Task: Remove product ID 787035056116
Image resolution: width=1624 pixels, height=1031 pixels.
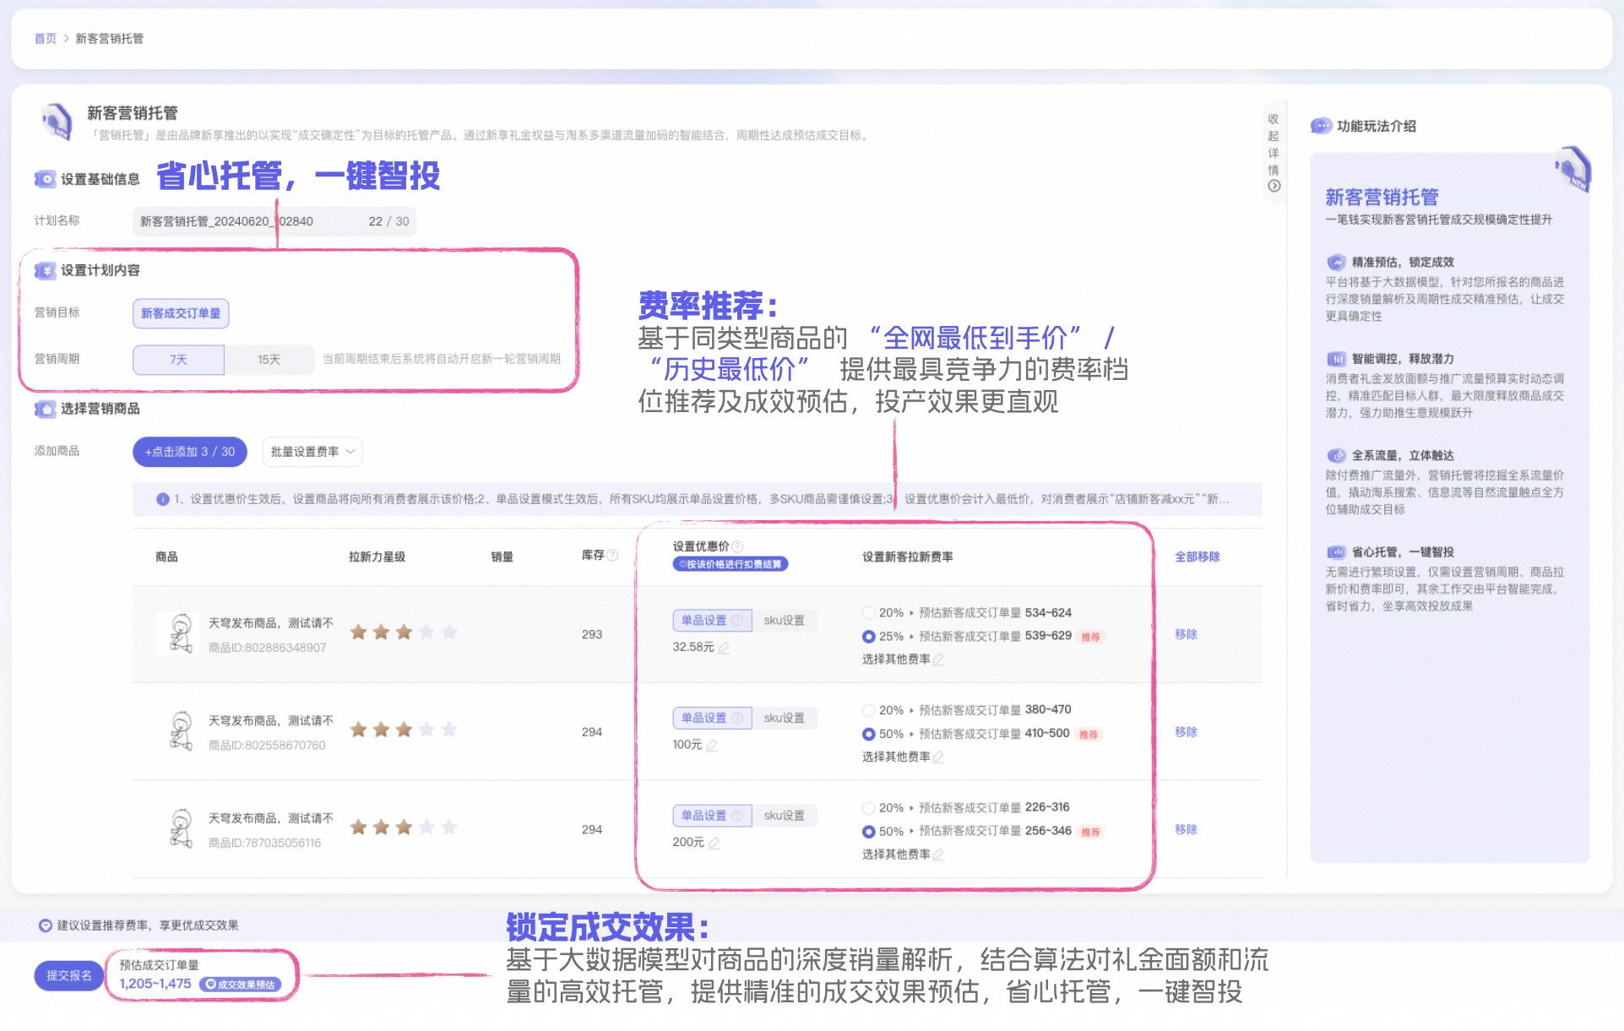Action: coord(1186,829)
